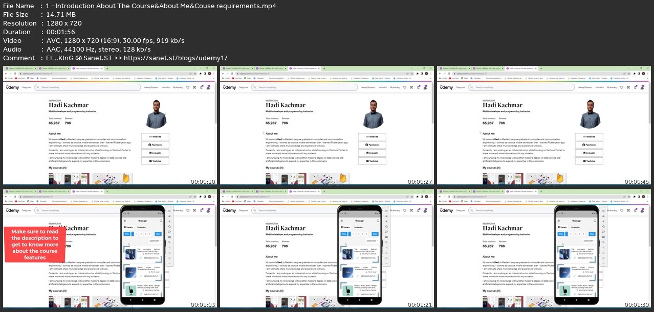Tap the blue Prev button in the 00:01:03 frame
This screenshot has width=654, height=312.
tap(127, 233)
